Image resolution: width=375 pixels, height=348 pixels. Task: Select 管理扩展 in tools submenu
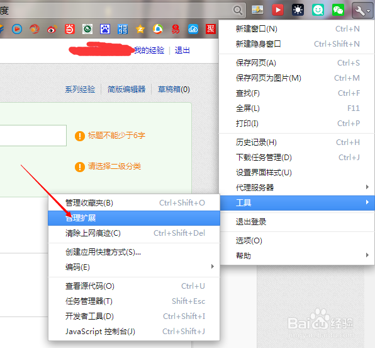pyautogui.click(x=134, y=218)
